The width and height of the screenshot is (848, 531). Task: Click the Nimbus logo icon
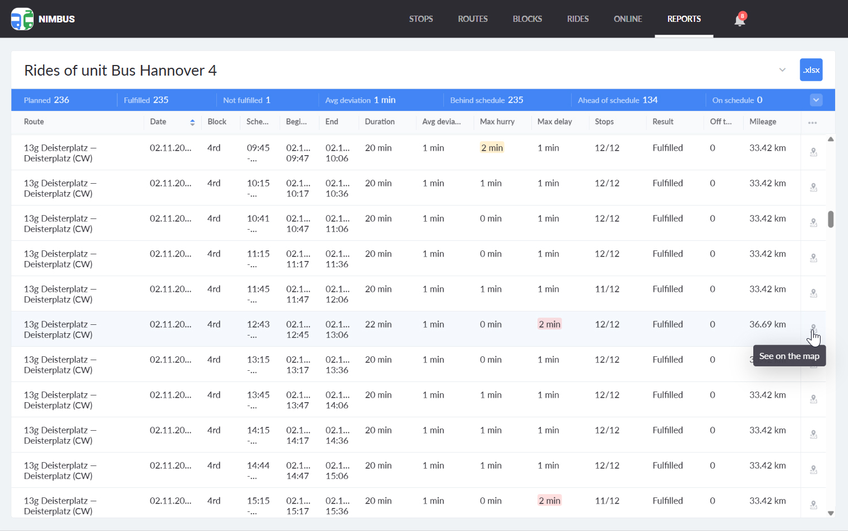pyautogui.click(x=22, y=19)
